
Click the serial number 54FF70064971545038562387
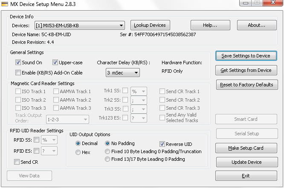click(165, 34)
